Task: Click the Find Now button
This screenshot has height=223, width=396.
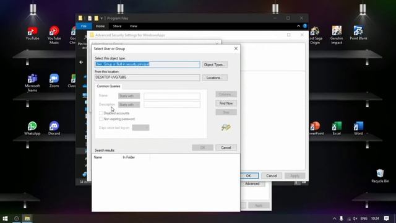Action: (x=226, y=103)
